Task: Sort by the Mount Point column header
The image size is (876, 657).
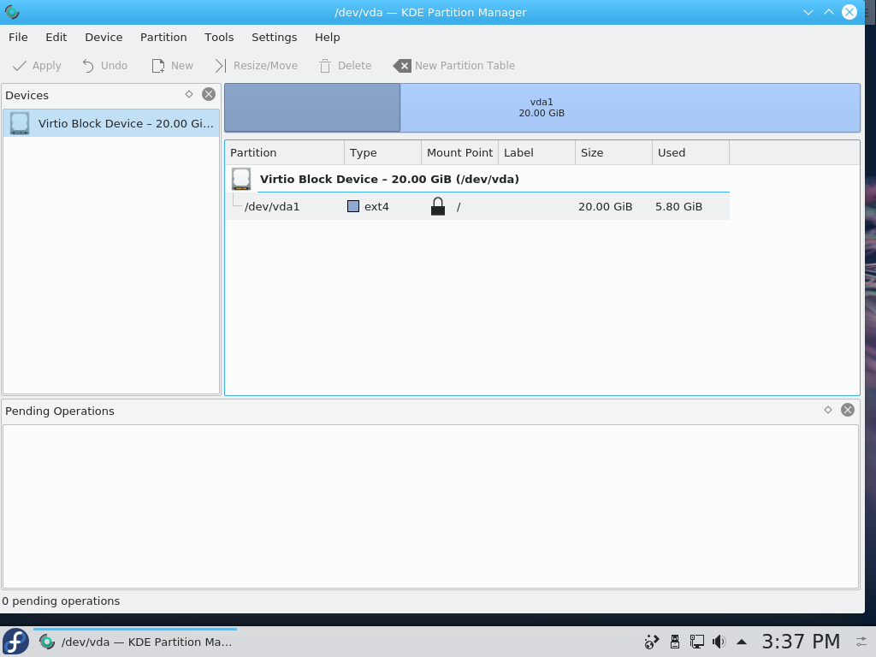Action: 459,152
